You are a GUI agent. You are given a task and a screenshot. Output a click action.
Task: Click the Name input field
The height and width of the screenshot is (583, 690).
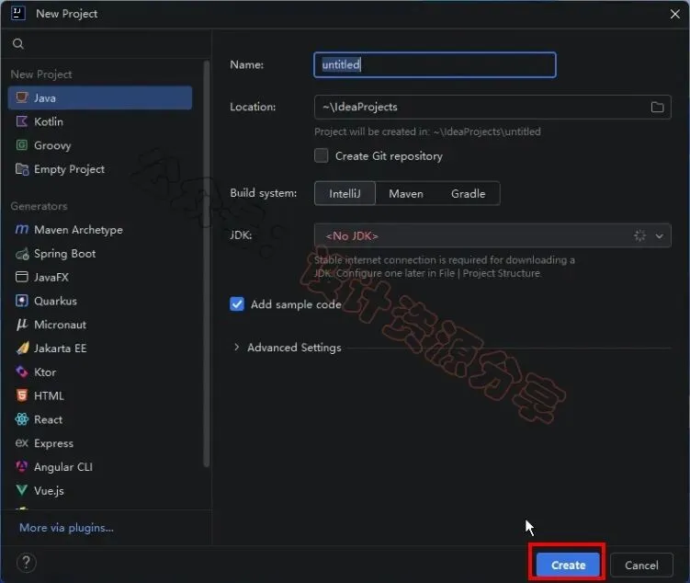(435, 64)
